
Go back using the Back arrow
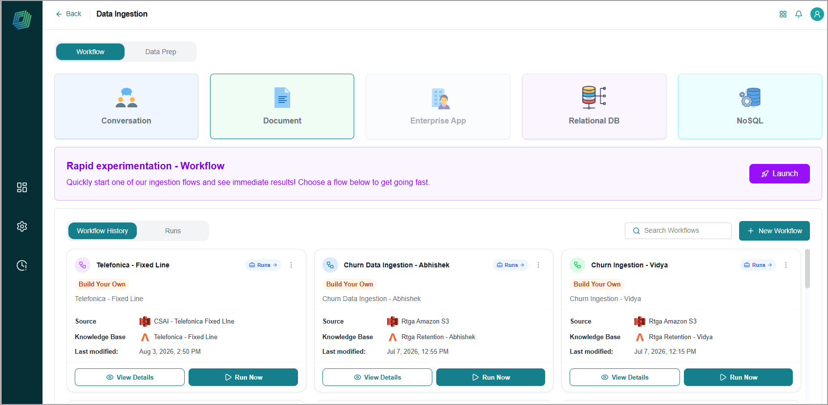(68, 14)
